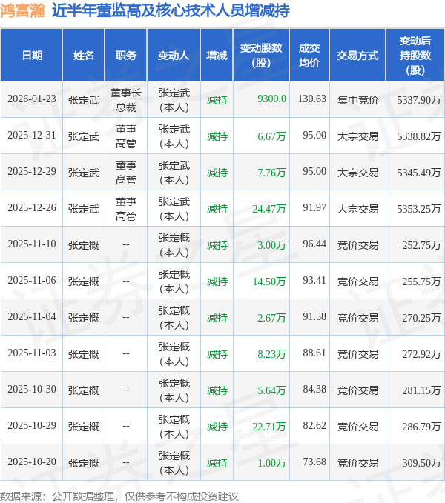Click share change value 24.47万
Image resolution: width=445 pixels, height=503 pixels.
click(269, 208)
